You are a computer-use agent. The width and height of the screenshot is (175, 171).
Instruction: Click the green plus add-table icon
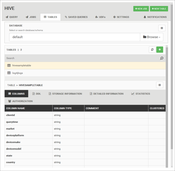[x=160, y=49]
